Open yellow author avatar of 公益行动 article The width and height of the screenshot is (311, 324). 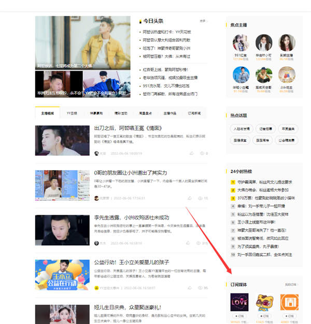click(x=96, y=288)
